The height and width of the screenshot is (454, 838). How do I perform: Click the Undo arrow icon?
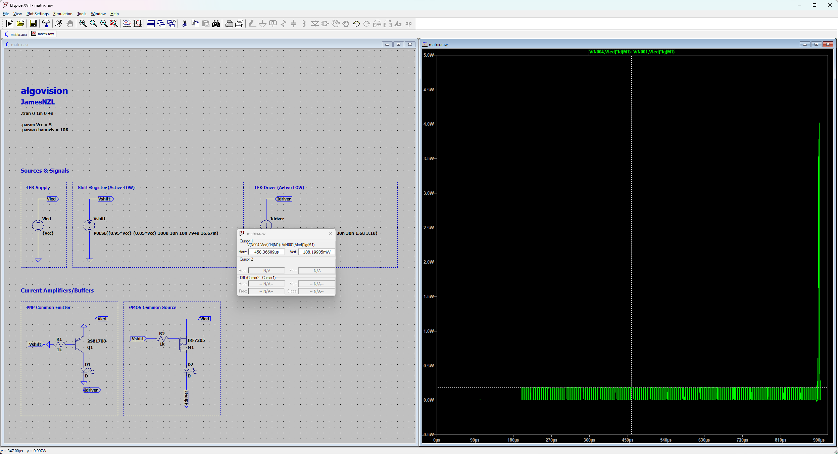click(356, 24)
